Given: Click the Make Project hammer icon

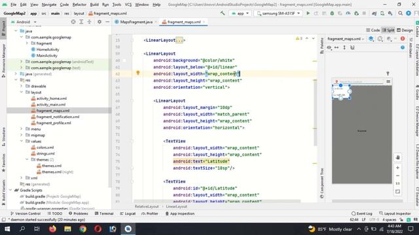Looking at the screenshot, I should click(x=223, y=13).
